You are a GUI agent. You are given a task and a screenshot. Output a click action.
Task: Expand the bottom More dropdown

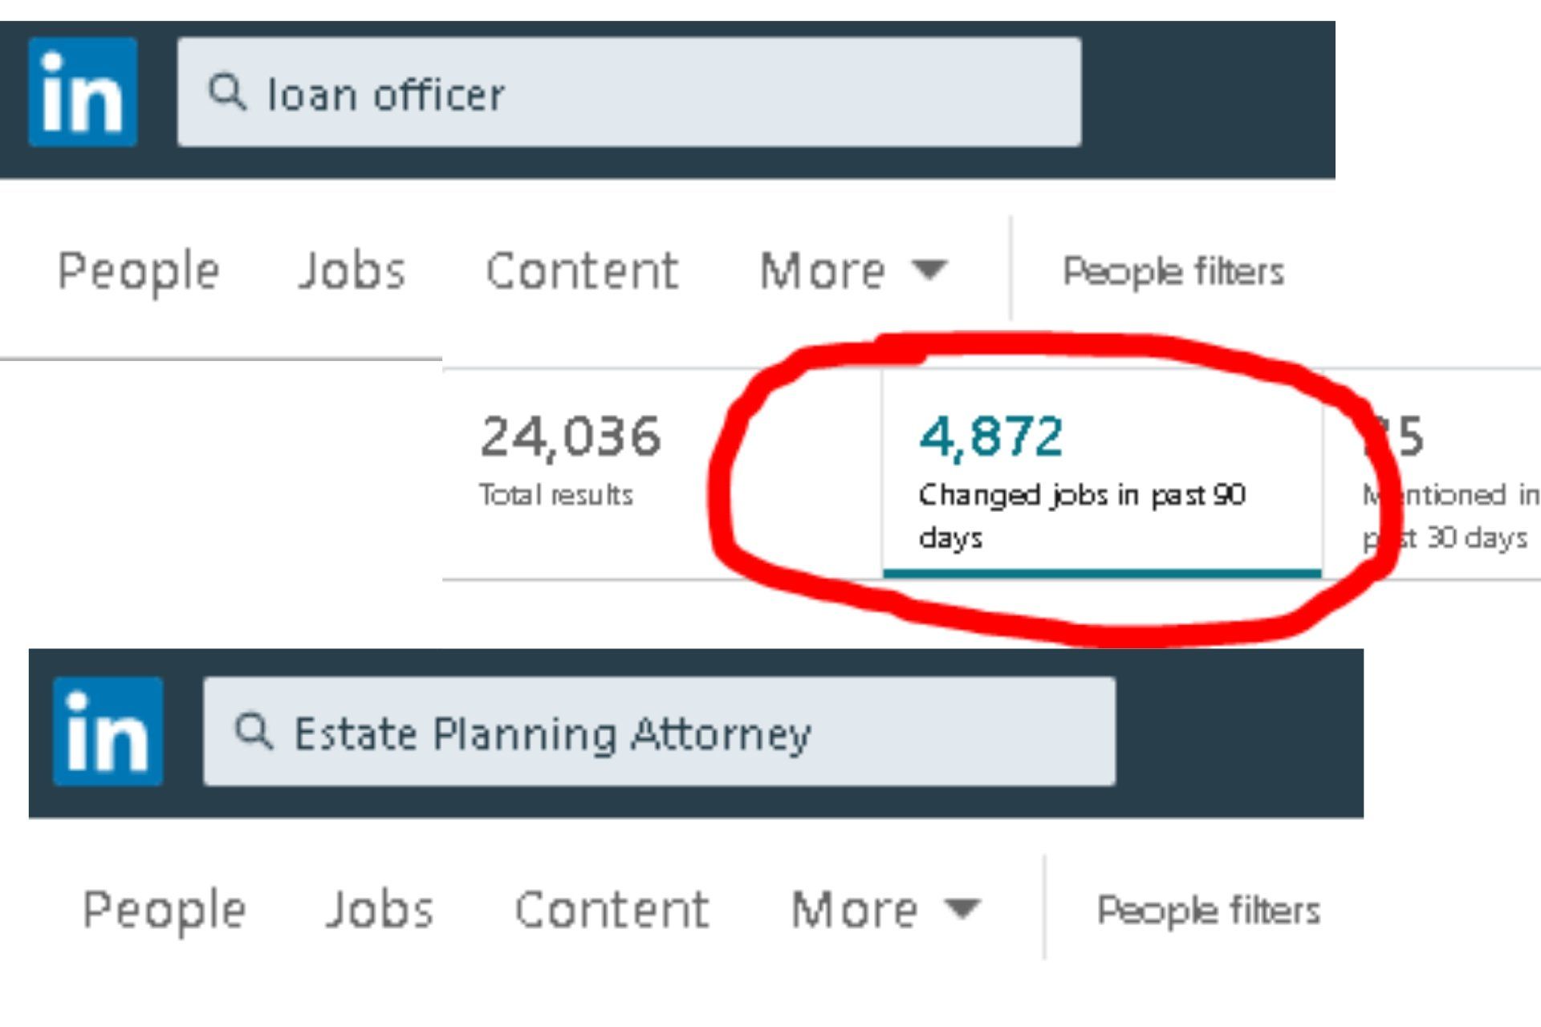(886, 909)
